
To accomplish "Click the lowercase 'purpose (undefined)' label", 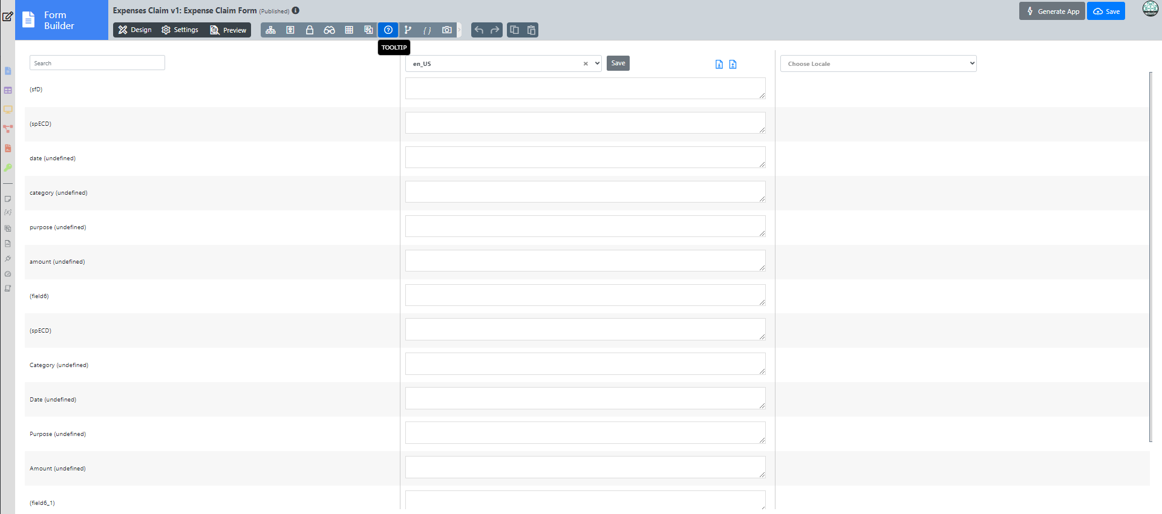I will [x=58, y=227].
